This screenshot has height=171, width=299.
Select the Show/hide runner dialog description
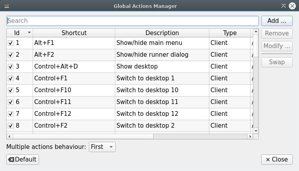[162, 55]
